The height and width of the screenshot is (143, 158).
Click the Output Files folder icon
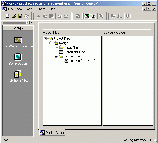(x=61, y=56)
